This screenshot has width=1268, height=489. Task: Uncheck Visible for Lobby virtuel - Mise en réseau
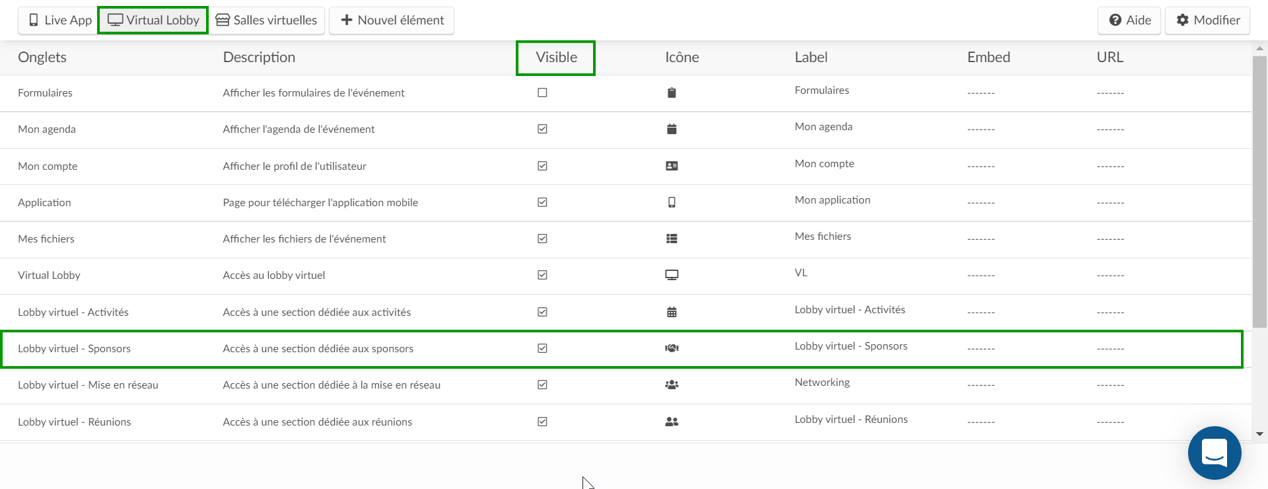pyautogui.click(x=542, y=385)
